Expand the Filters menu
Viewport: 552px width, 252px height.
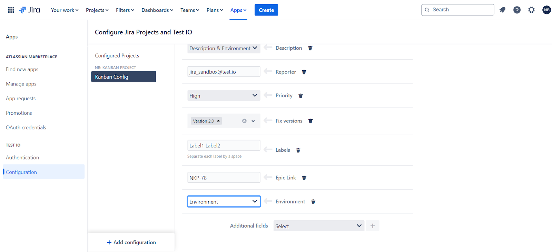tap(125, 10)
